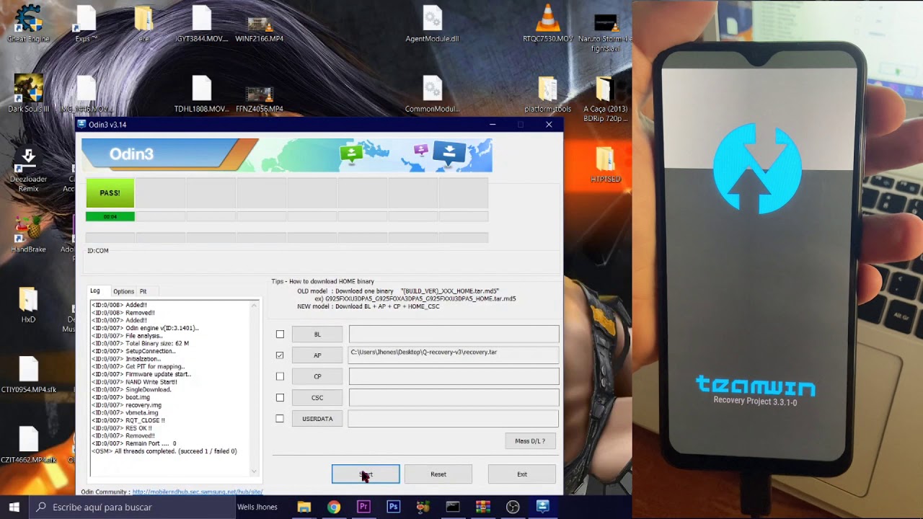Open Adobe Photoshop from taskbar
The width and height of the screenshot is (923, 519).
(393, 507)
